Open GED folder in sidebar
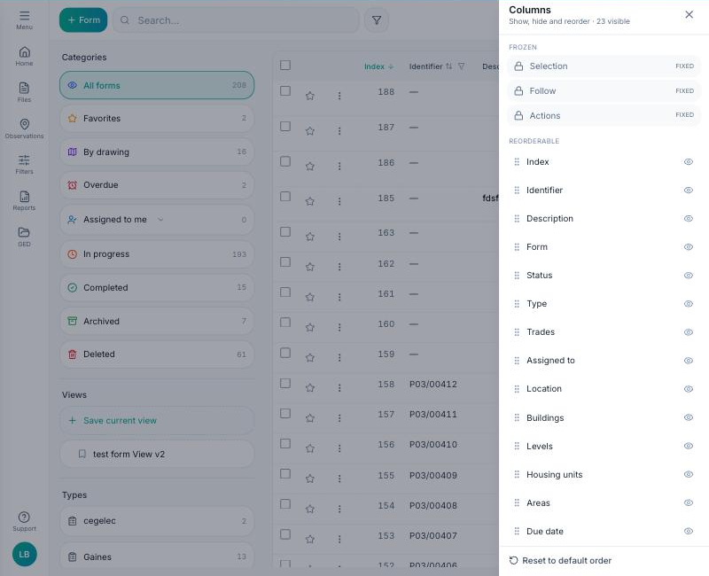This screenshot has height=576, width=709. coord(25,237)
